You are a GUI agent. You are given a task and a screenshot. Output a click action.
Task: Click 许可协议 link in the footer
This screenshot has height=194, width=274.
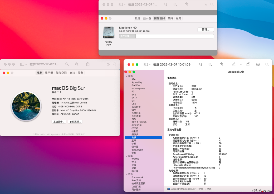point(80,135)
